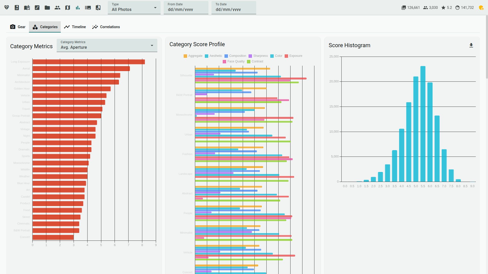Click the To Date input field
Image resolution: width=488 pixels, height=274 pixels.
pos(234,8)
